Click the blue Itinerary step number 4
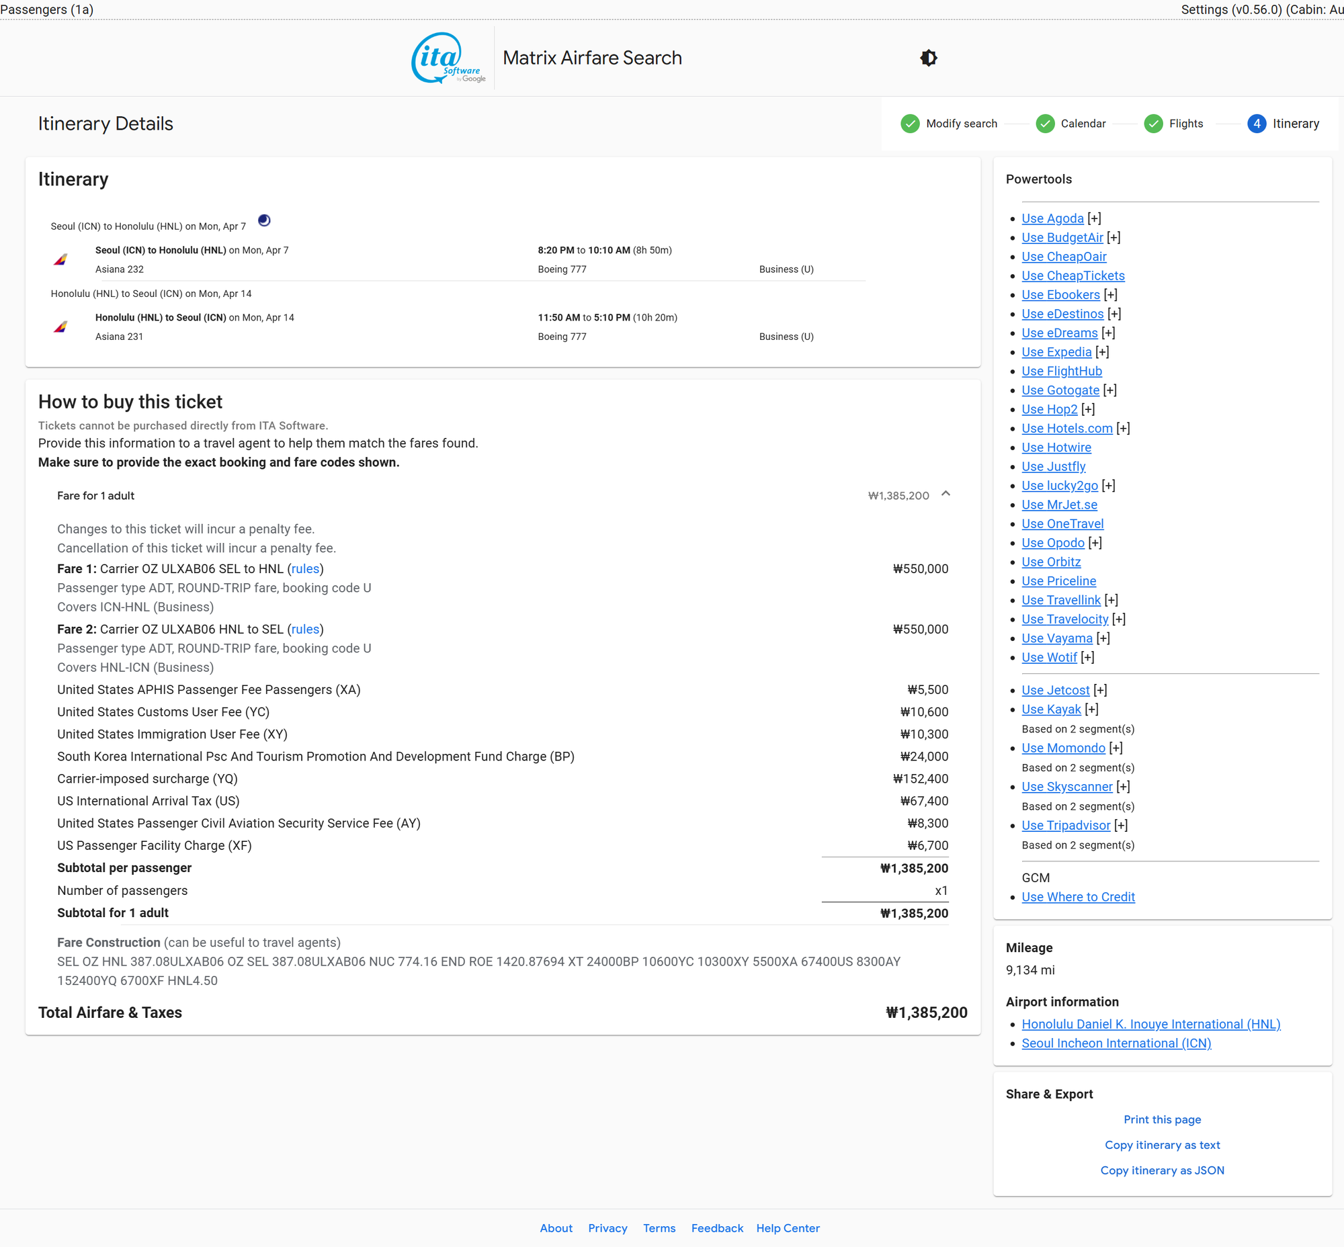The height and width of the screenshot is (1247, 1344). [1256, 124]
